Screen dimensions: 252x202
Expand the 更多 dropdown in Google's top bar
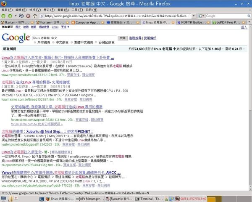[x=65, y=27]
